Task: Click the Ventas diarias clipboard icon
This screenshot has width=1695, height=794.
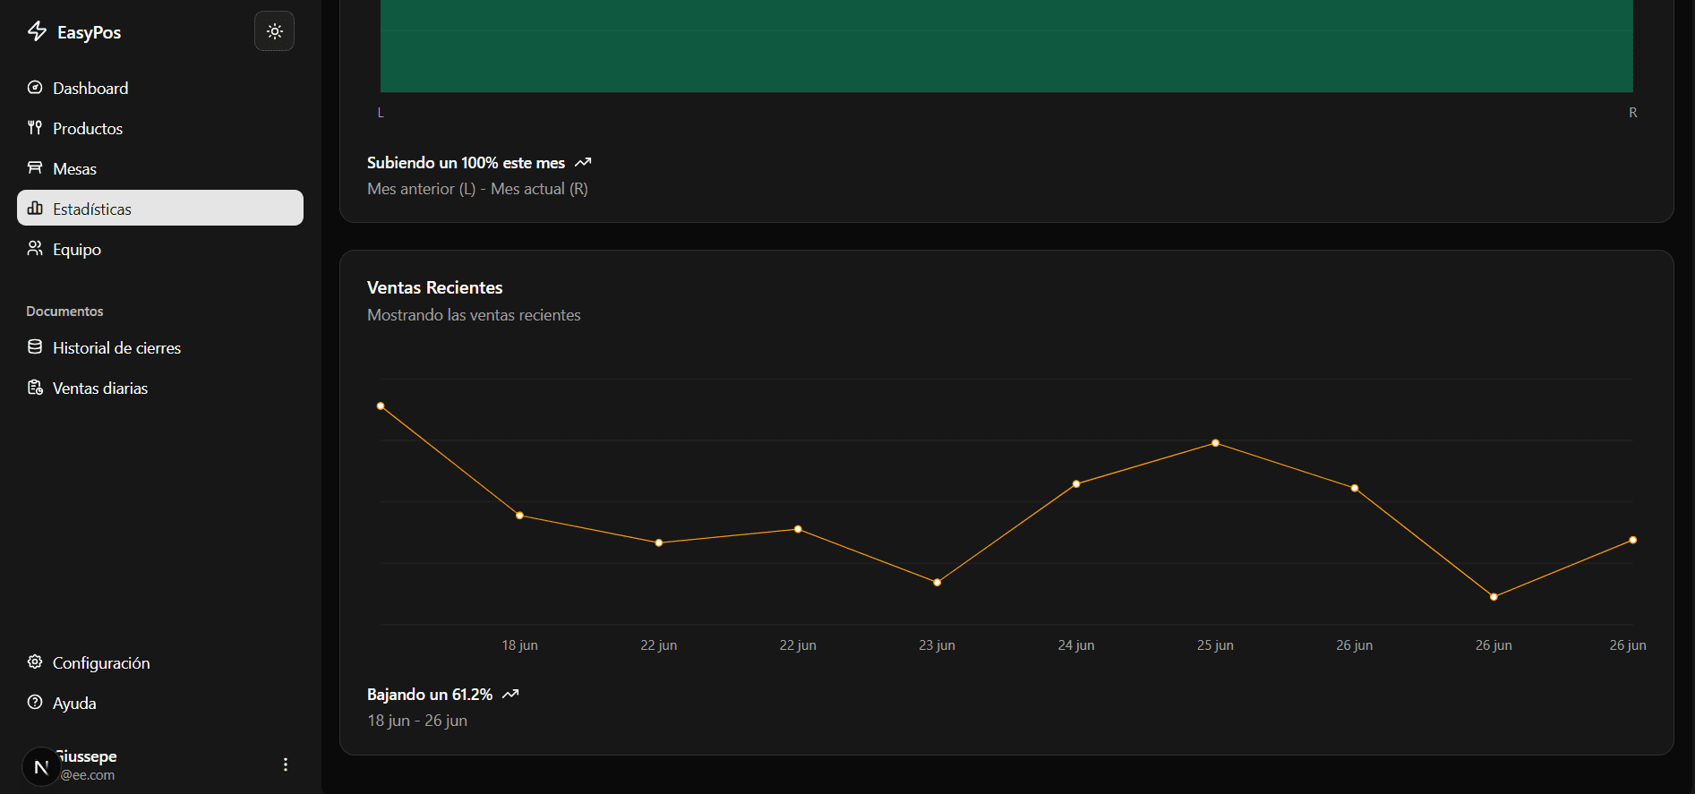Action: [35, 388]
